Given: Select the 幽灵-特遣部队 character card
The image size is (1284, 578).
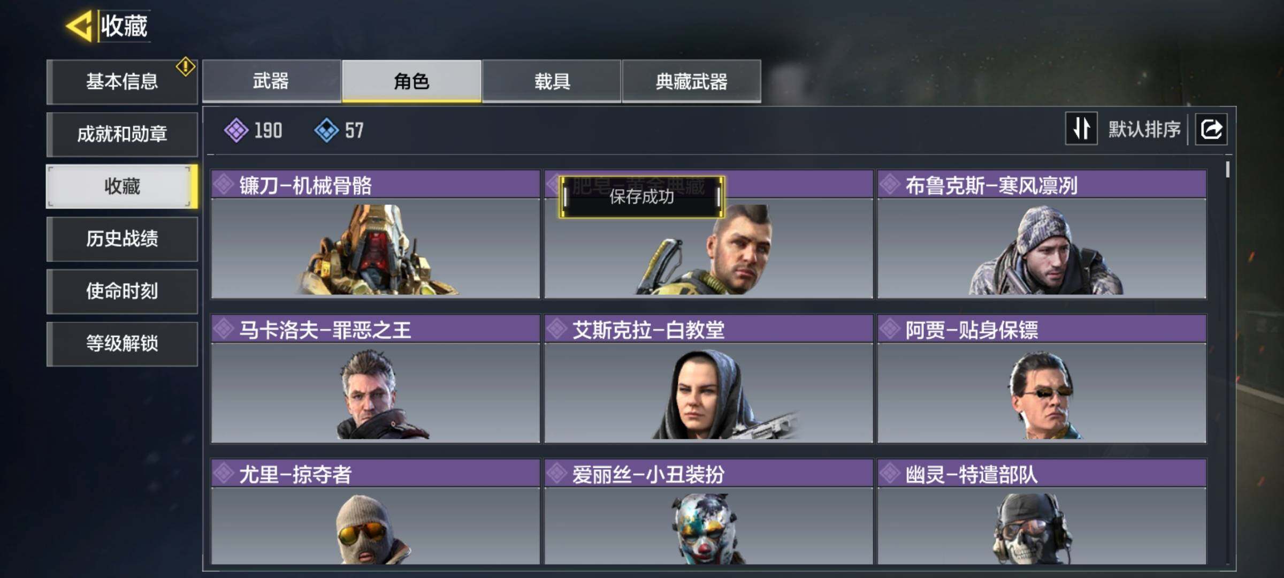Looking at the screenshot, I should 1042,512.
